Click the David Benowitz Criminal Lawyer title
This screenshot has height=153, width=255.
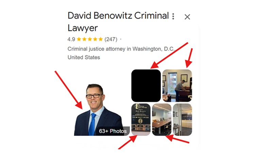tap(118, 22)
